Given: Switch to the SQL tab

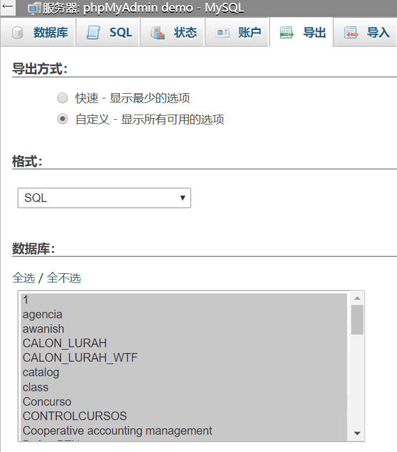Looking at the screenshot, I should click(x=108, y=32).
